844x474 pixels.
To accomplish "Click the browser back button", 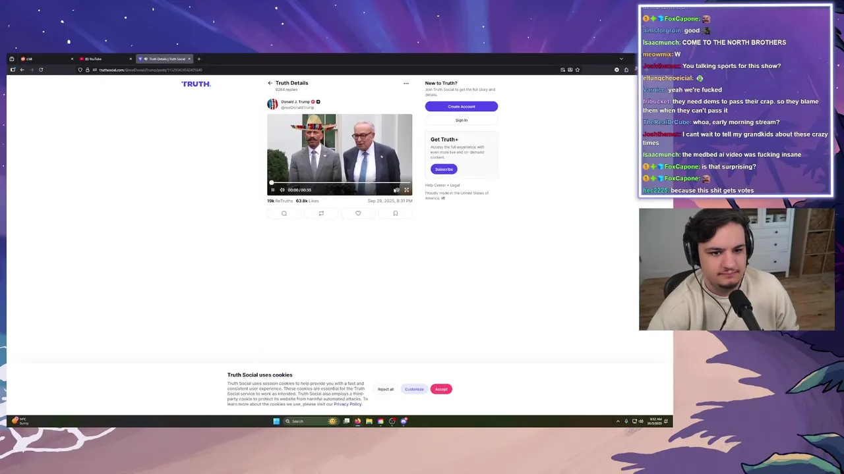I will [22, 70].
